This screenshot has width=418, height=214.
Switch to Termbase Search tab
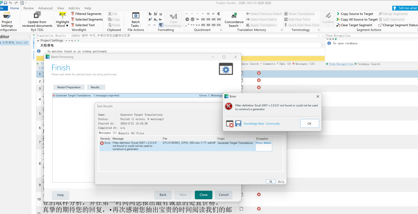click(x=367, y=64)
